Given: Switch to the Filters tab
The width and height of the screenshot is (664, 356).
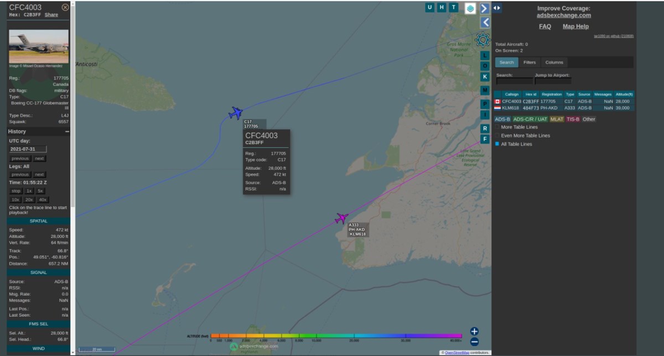Looking at the screenshot, I should (530, 62).
